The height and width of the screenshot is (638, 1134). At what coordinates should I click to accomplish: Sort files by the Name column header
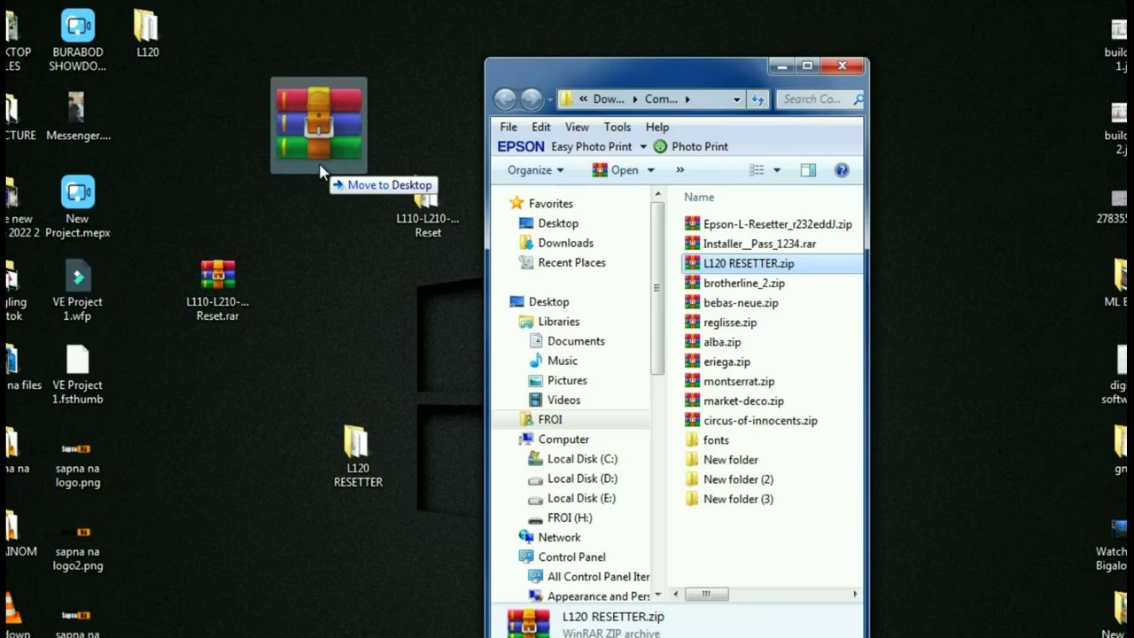point(699,198)
